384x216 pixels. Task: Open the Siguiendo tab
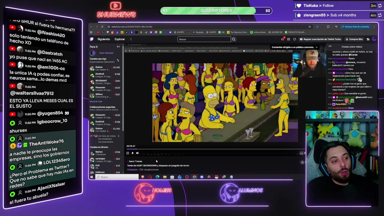pyautogui.click(x=104, y=39)
